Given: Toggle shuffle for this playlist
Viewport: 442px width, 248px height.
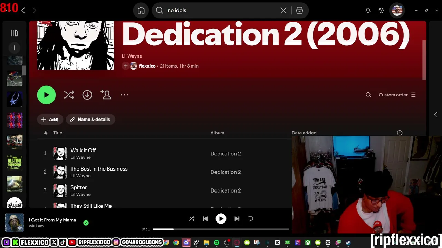Looking at the screenshot, I should click(69, 95).
